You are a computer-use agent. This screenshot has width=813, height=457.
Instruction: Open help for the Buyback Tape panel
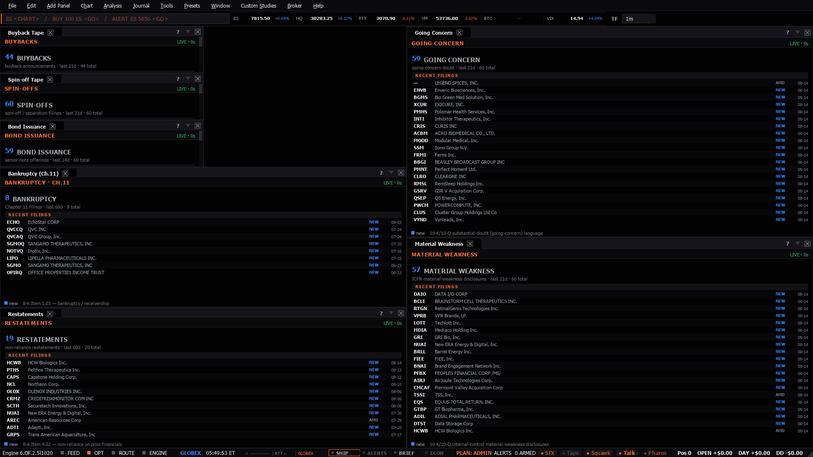(178, 32)
